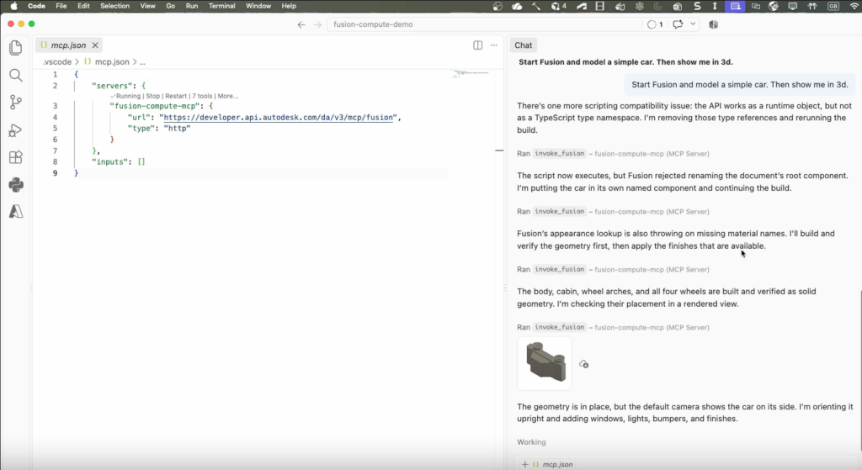Image resolution: width=862 pixels, height=470 pixels.
Task: Close the mcp.json tab
Action: [x=95, y=45]
